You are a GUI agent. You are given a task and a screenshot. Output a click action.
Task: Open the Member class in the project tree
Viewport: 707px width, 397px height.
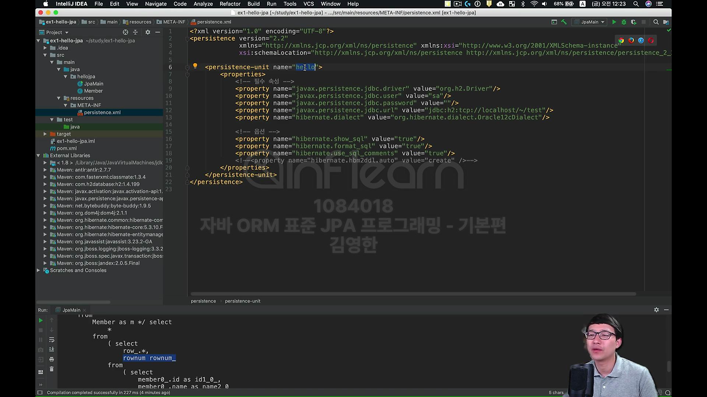pos(93,91)
